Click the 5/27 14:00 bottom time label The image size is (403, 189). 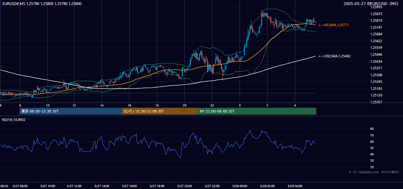pyautogui.click(x=102, y=186)
